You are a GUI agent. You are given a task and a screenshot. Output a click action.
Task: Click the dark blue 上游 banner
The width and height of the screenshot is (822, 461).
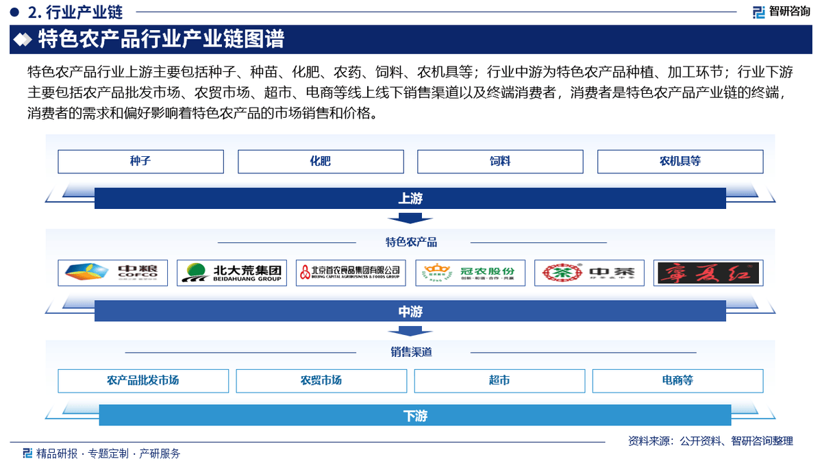point(410,199)
